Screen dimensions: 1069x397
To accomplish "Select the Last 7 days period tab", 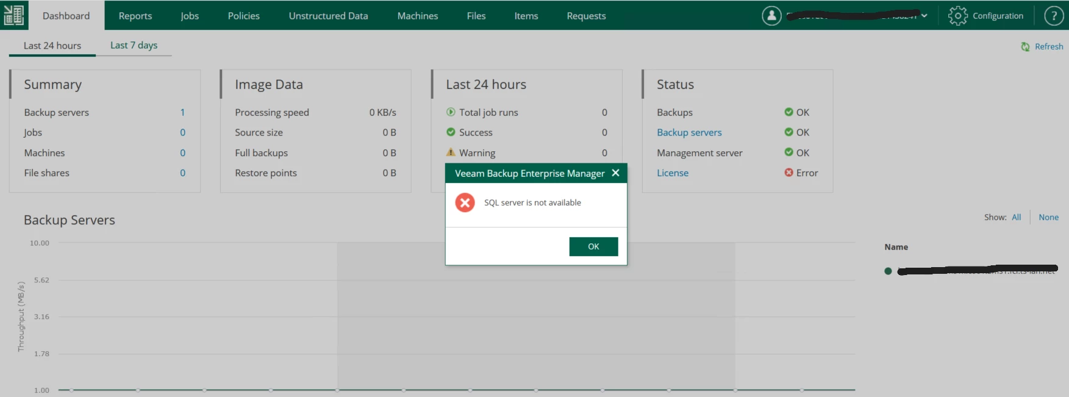I will click(x=134, y=45).
